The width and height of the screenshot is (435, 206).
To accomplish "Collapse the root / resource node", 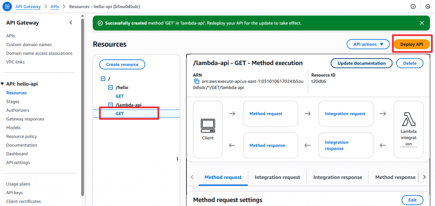I will (x=103, y=79).
